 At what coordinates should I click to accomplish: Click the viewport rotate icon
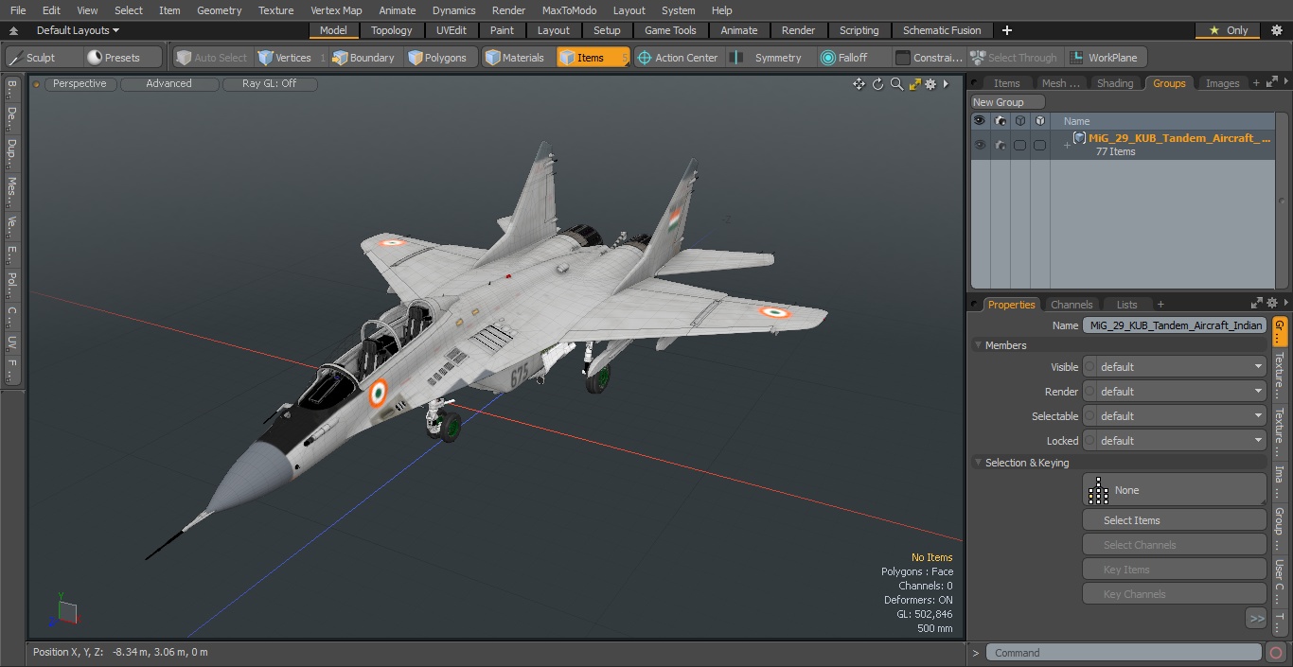point(877,84)
